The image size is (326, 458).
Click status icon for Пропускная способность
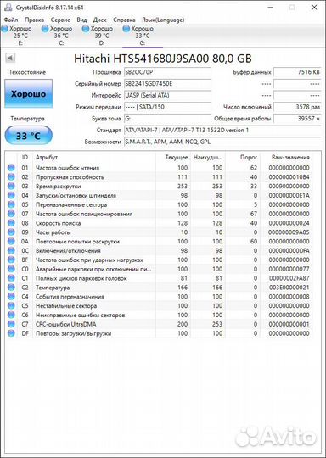11,177
